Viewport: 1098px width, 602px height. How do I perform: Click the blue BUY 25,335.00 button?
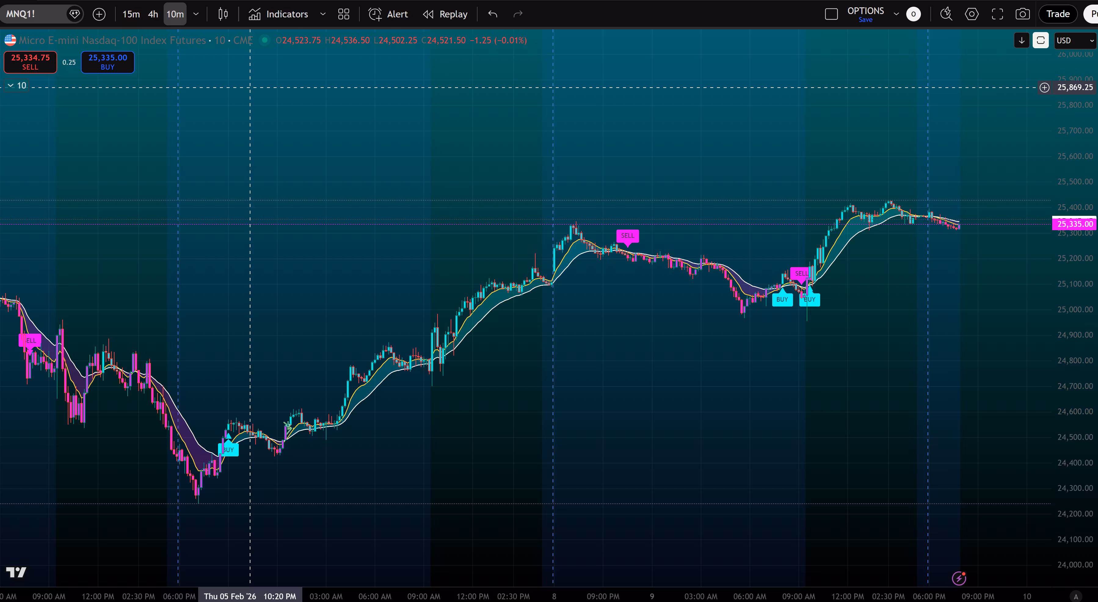point(107,62)
